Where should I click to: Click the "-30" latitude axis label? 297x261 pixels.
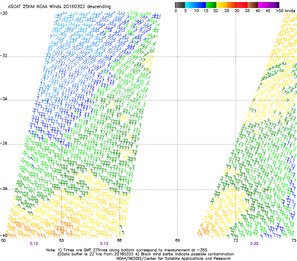[x=4, y=13]
